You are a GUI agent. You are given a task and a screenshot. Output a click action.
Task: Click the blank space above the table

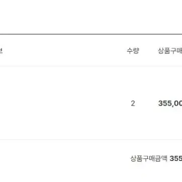tap(91, 17)
